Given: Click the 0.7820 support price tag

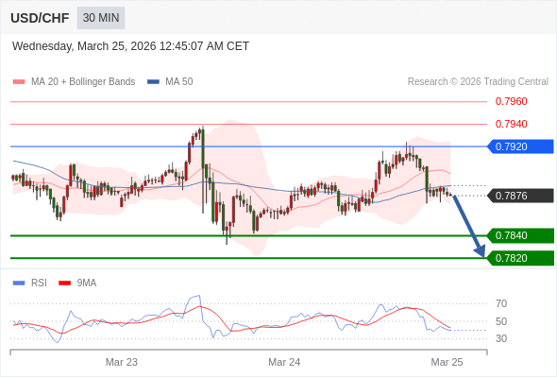Looking at the screenshot, I should 520,258.
